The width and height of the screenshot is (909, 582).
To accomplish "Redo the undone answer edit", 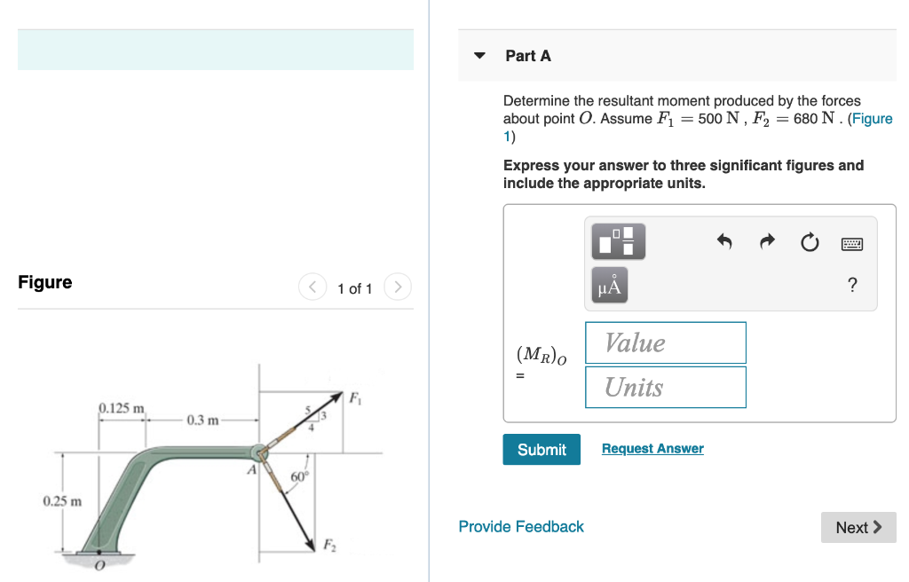I will [x=766, y=241].
